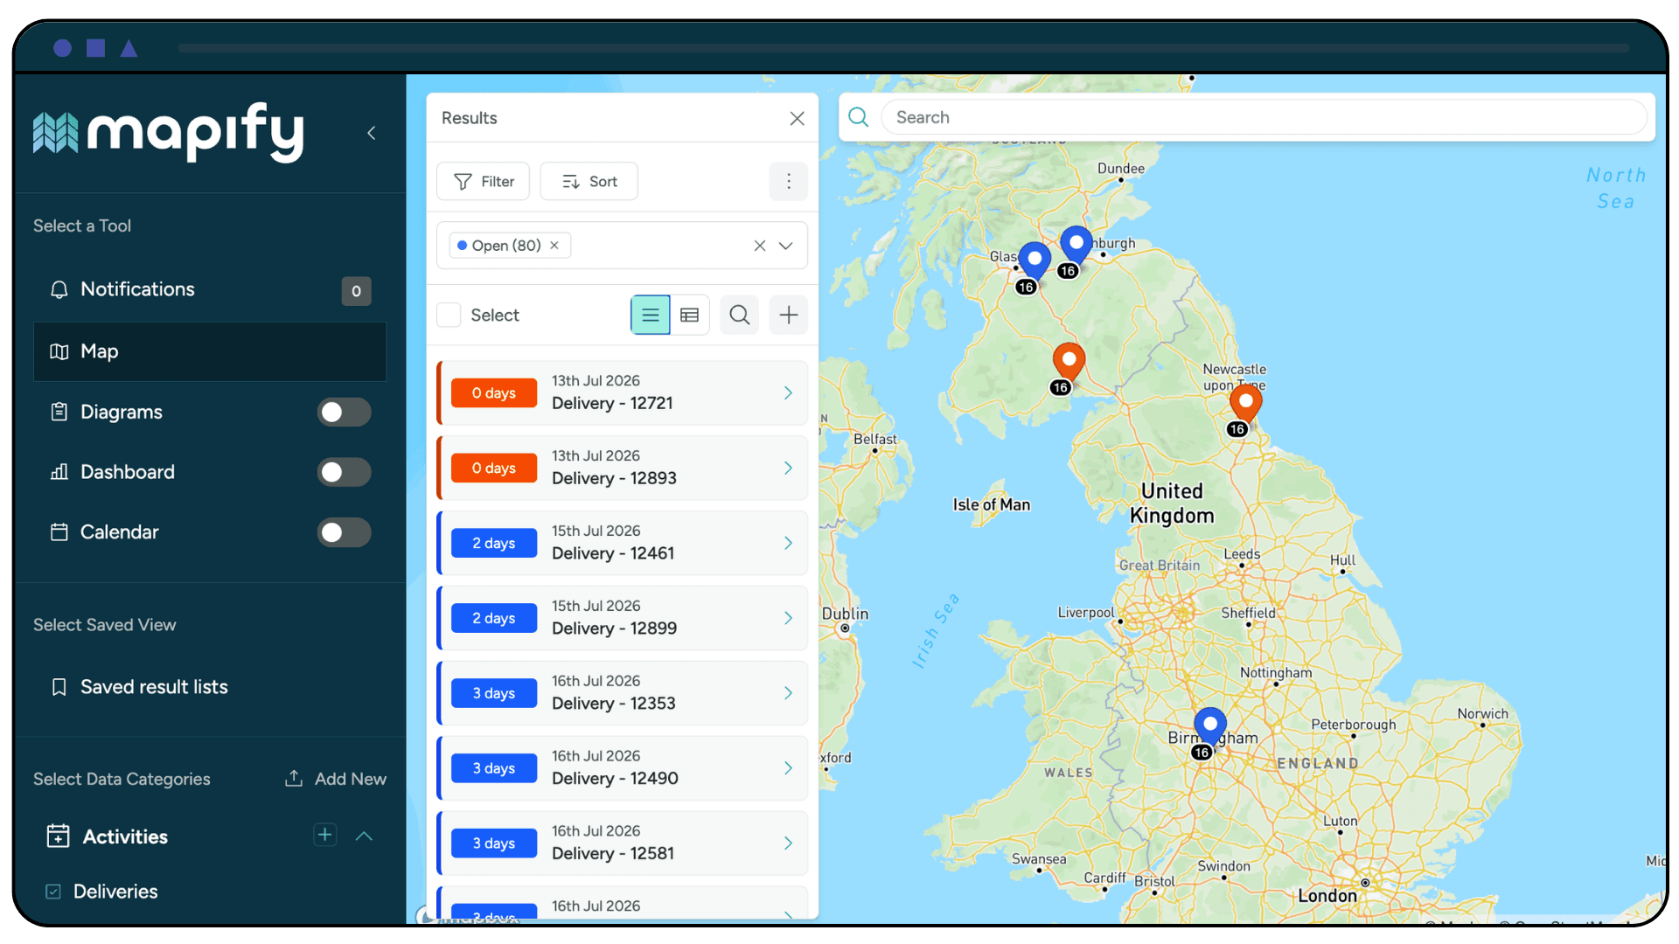Screen dimensions: 1679x944
Task: Click the blue map pin at Birmingham
Action: [x=1210, y=725]
